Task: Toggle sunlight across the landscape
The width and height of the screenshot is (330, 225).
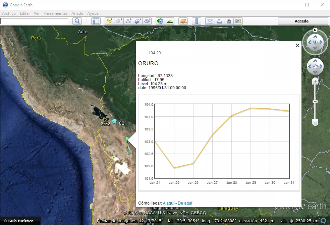Action: tap(170, 21)
